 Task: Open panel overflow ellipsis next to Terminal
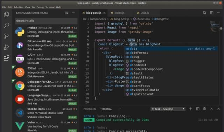[x=119, y=109]
